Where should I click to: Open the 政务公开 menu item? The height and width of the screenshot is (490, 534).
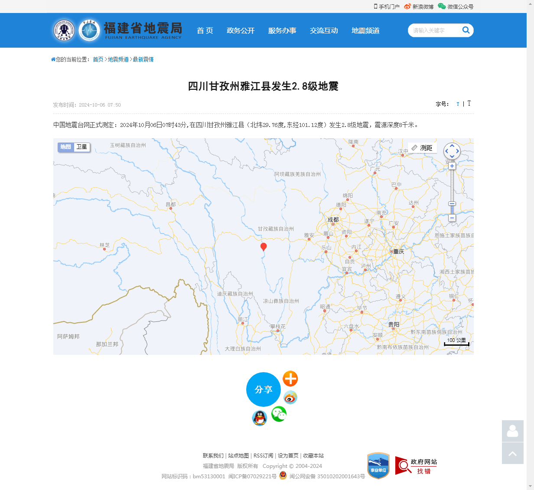click(241, 30)
